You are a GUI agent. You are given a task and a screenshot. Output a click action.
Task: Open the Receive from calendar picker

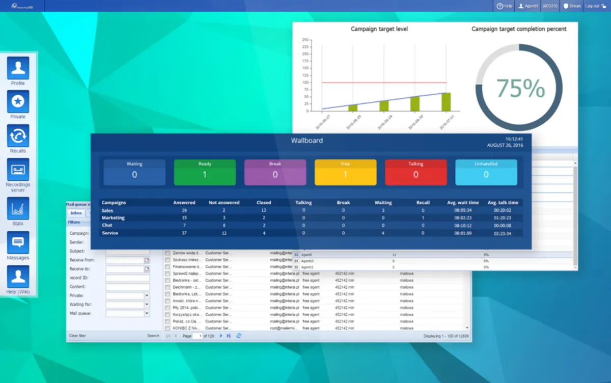point(147,260)
